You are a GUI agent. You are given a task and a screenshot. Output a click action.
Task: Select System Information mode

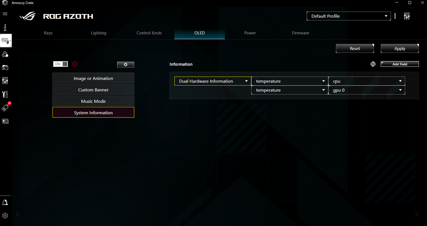93,113
